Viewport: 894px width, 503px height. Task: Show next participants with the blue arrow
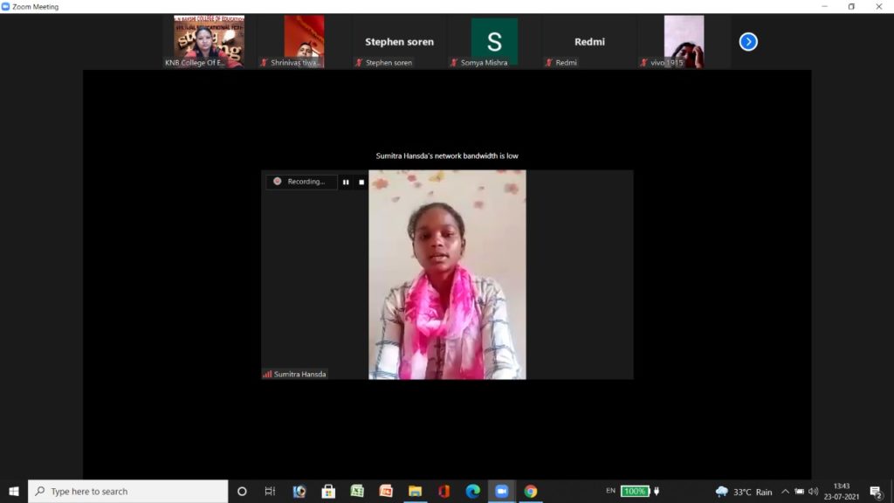point(748,41)
